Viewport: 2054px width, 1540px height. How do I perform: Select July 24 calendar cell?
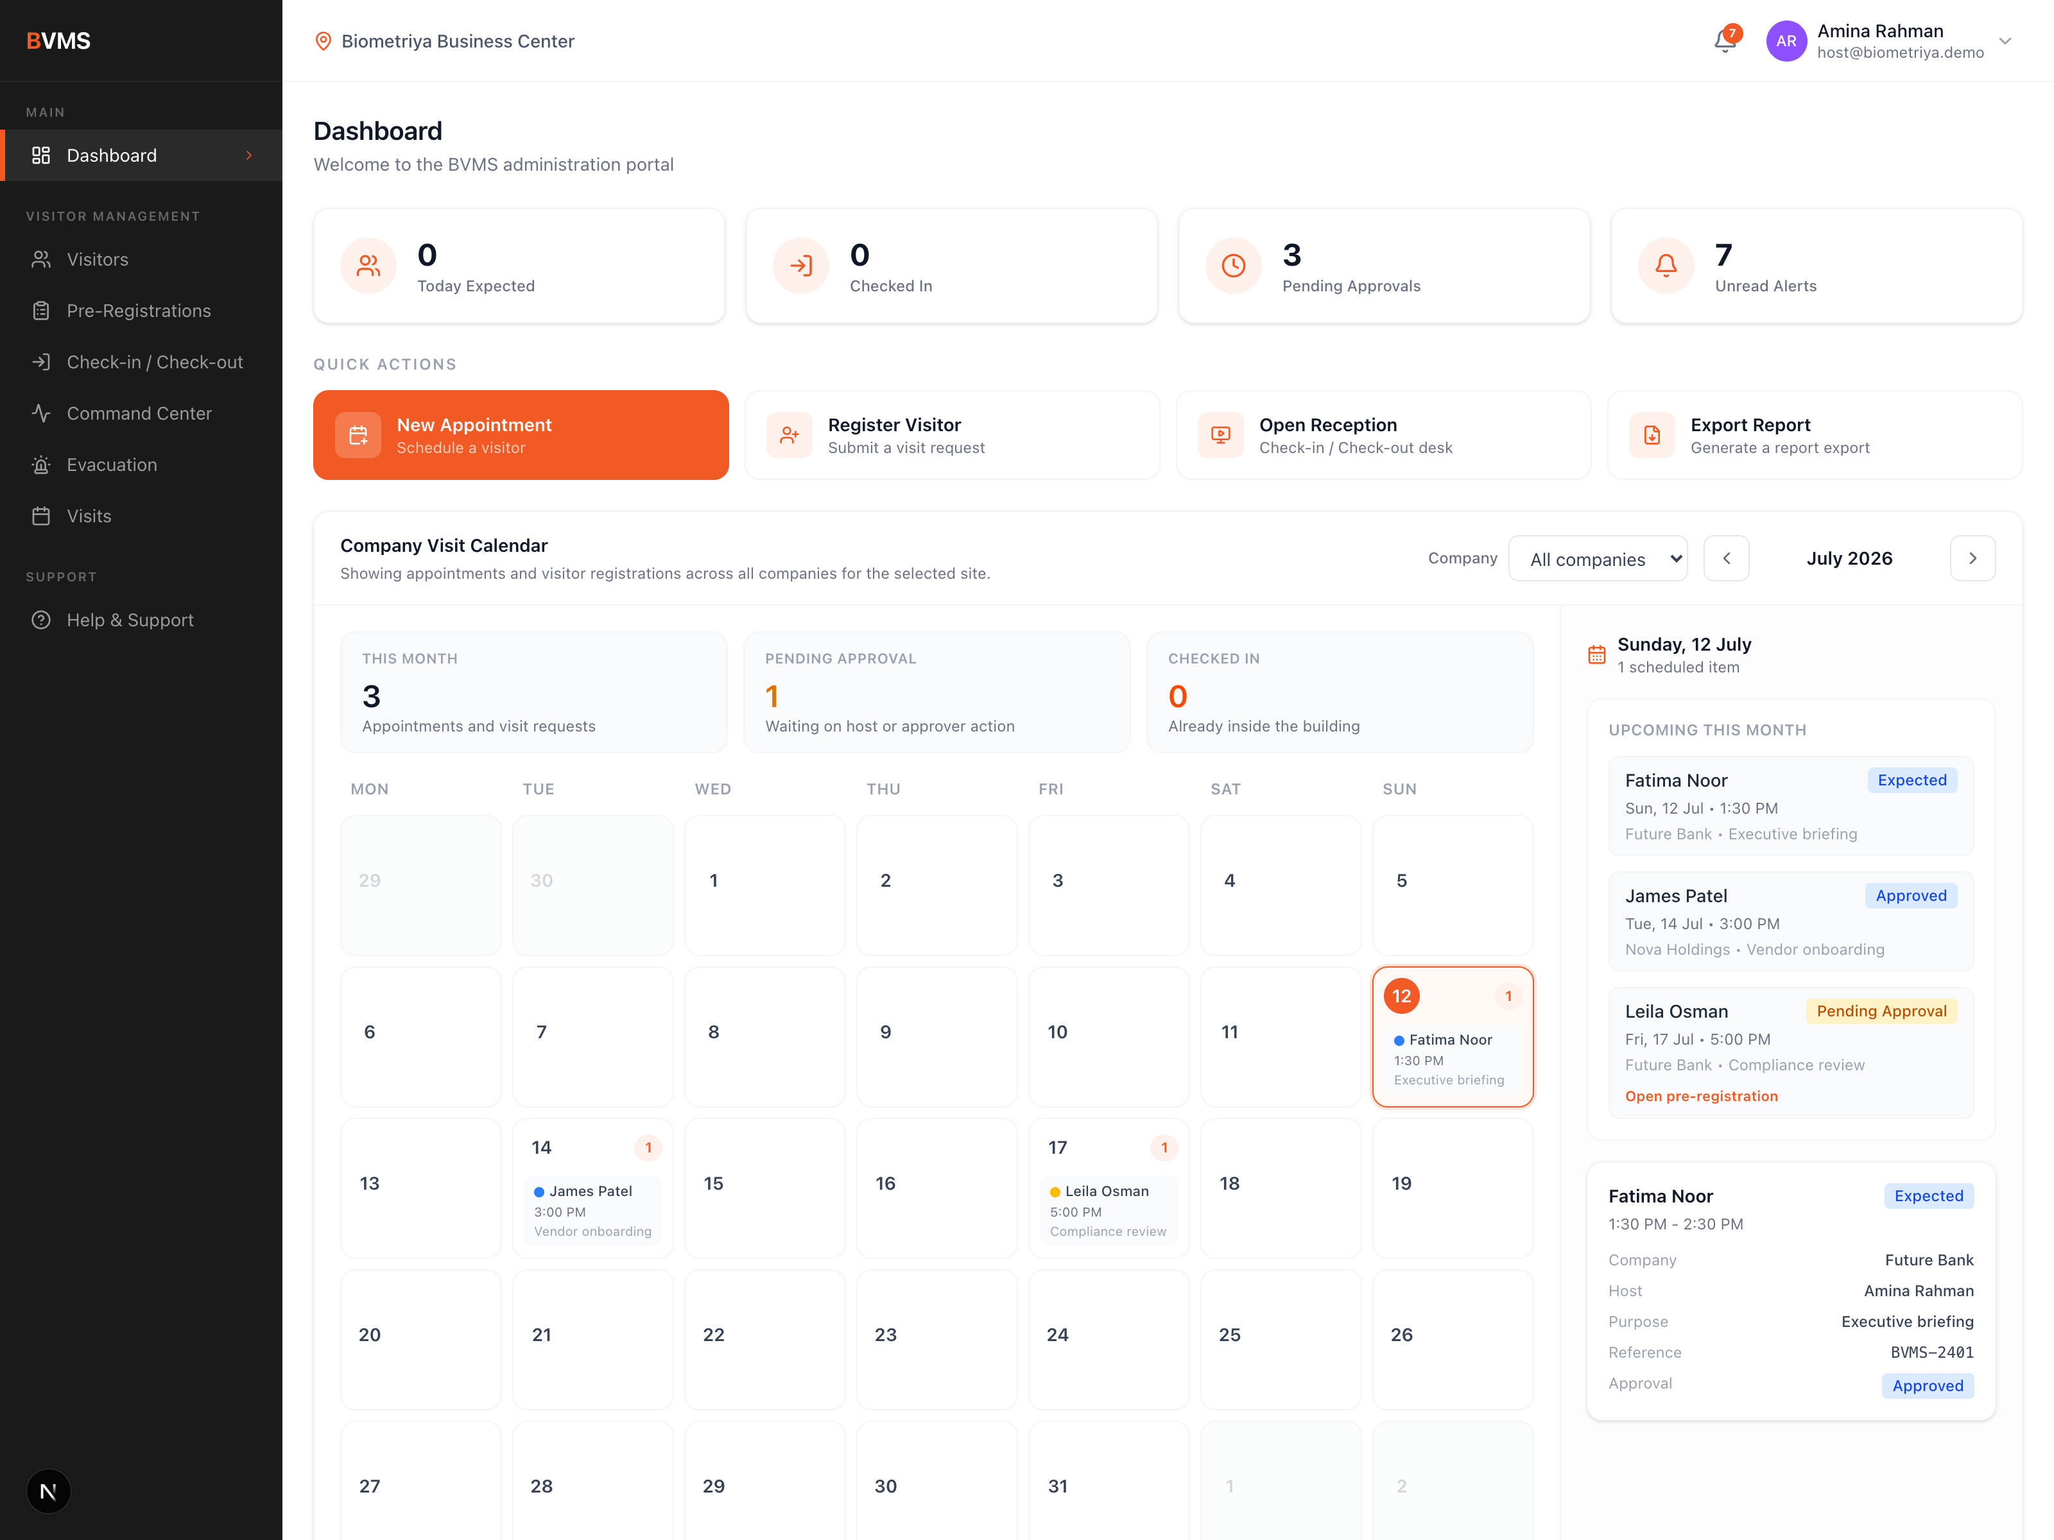[x=1108, y=1340]
